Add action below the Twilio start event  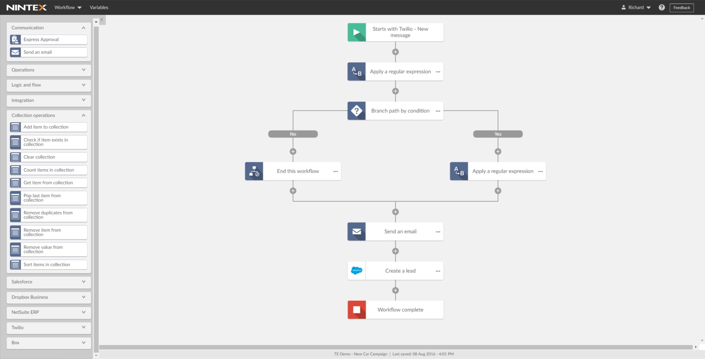point(395,52)
